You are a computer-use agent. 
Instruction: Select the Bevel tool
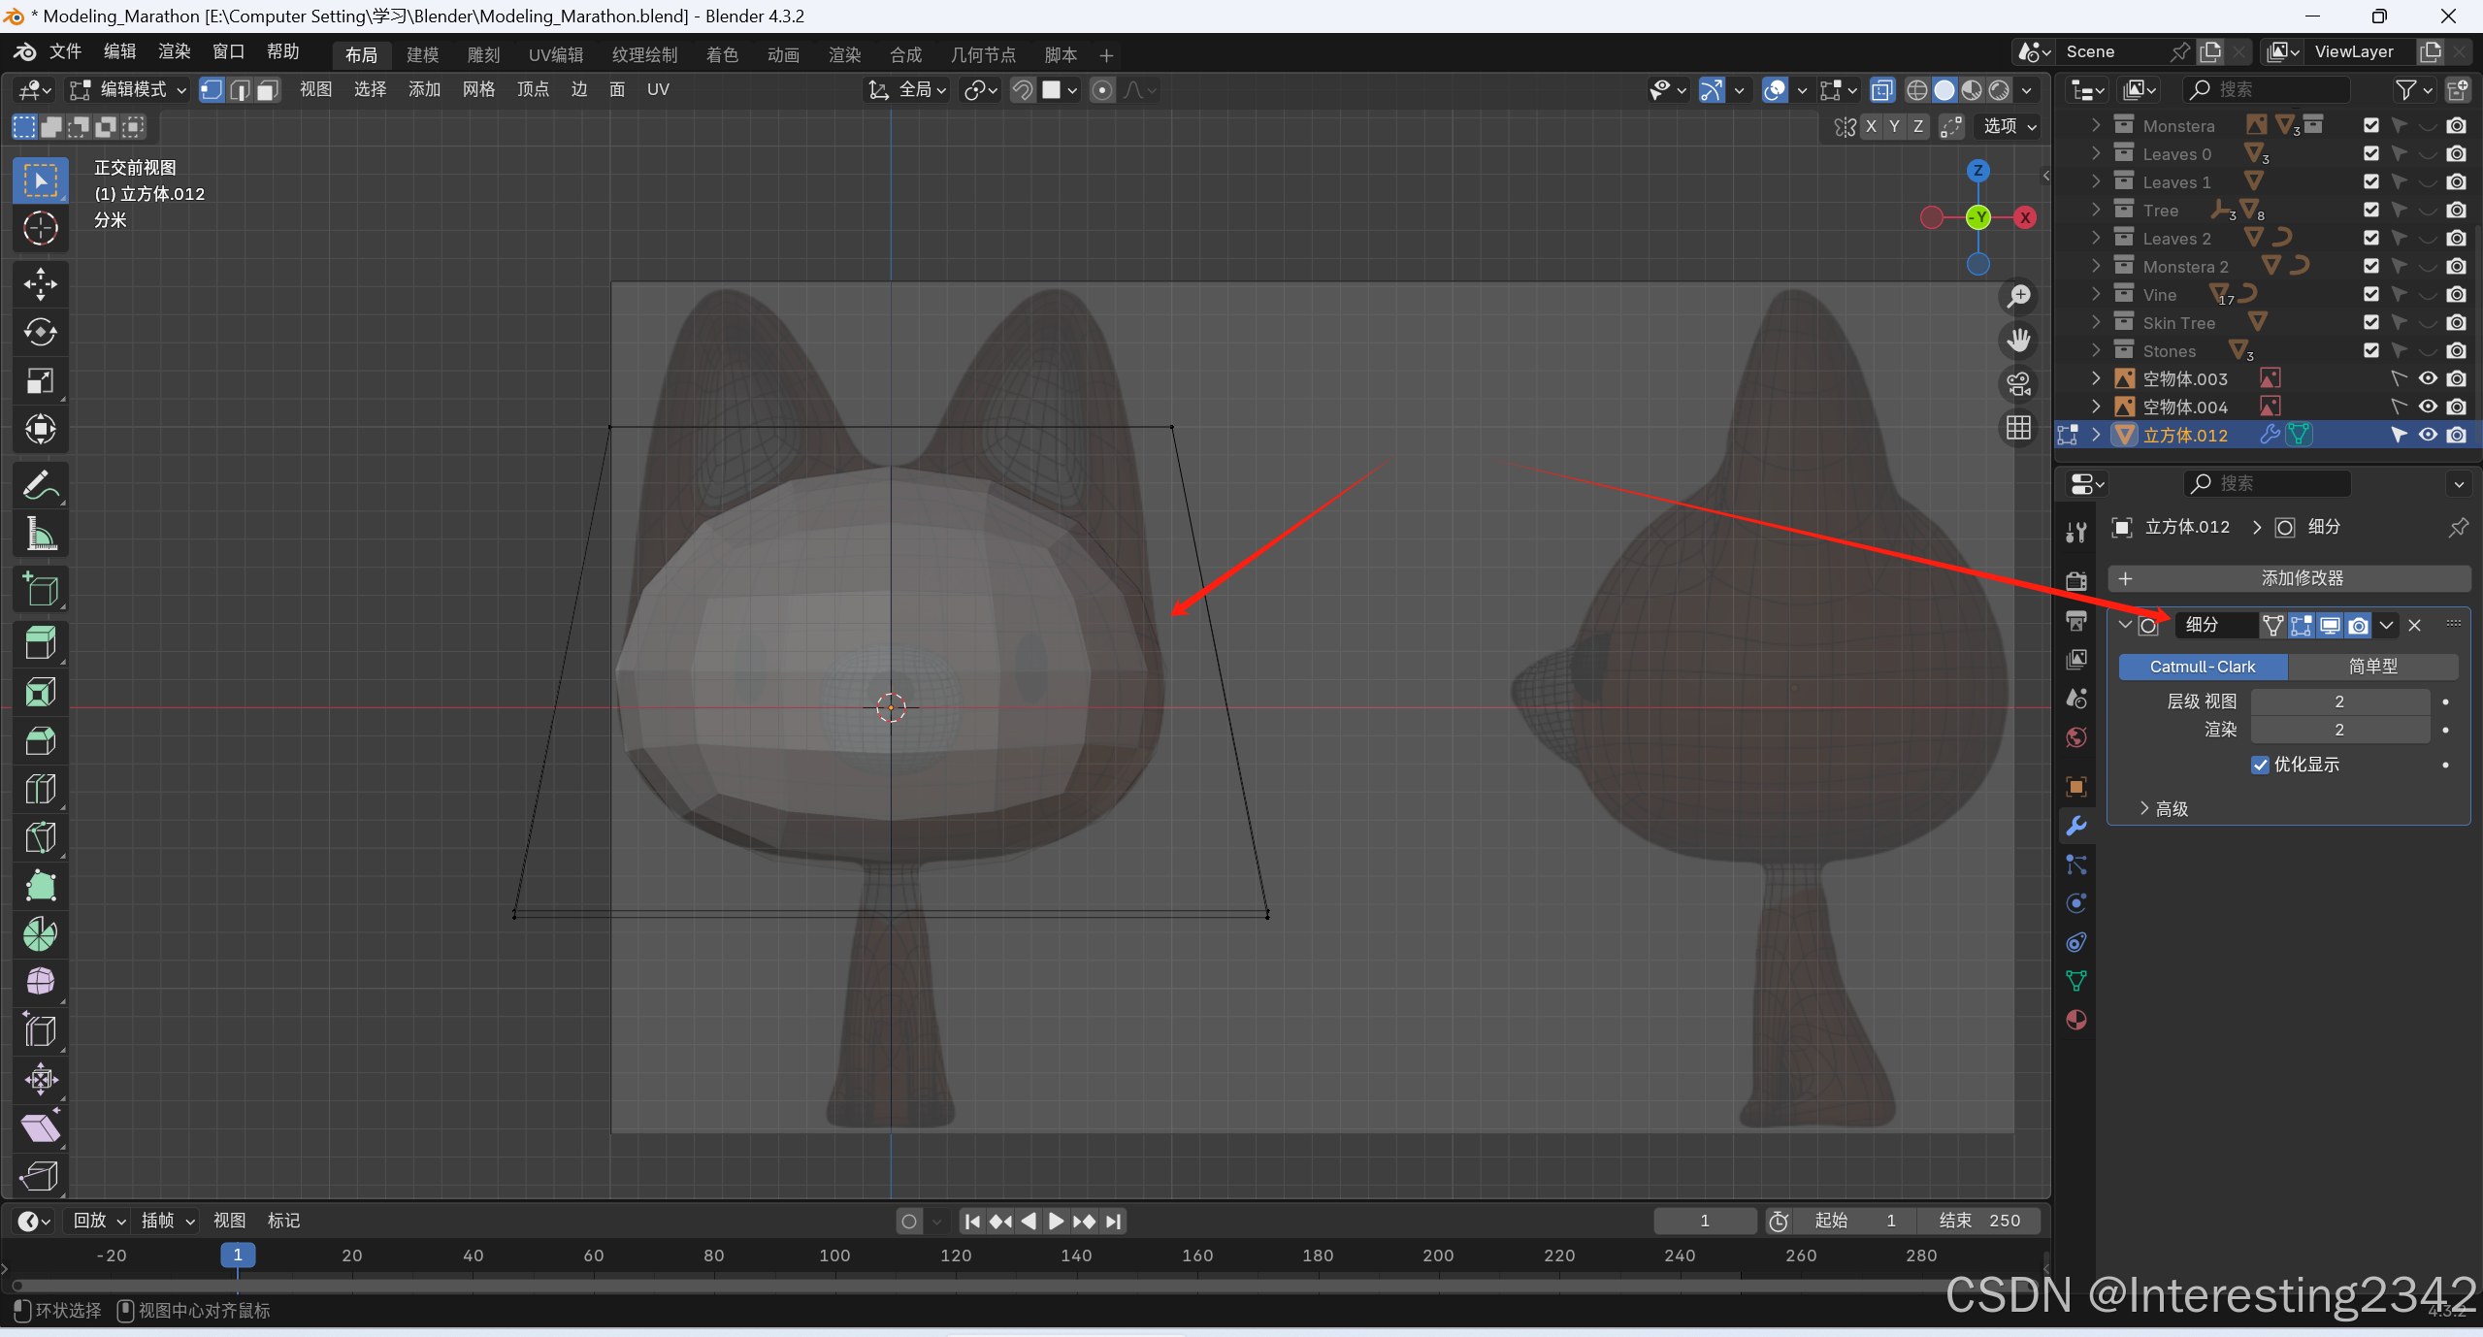[40, 741]
